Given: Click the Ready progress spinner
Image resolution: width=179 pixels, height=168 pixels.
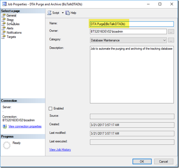Looking at the screenshot, I should pyautogui.click(x=7, y=145).
